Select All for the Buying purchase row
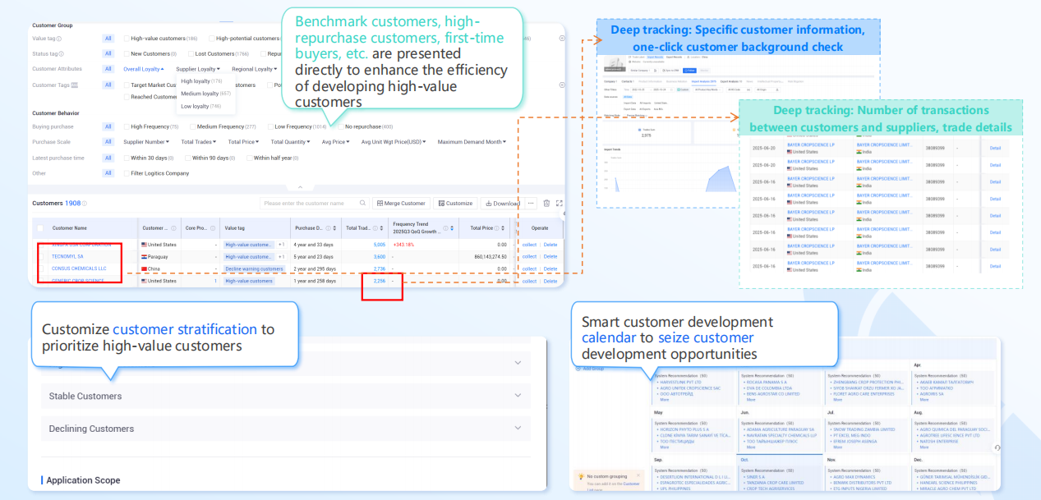This screenshot has height=500, width=1041. (108, 126)
